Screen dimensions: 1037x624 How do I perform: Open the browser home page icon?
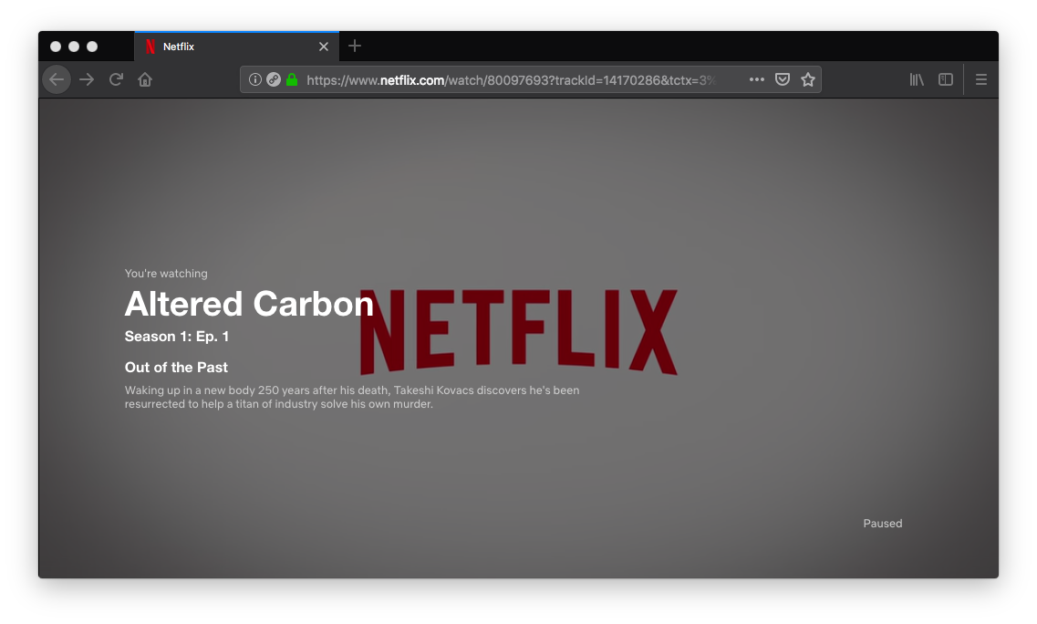145,80
